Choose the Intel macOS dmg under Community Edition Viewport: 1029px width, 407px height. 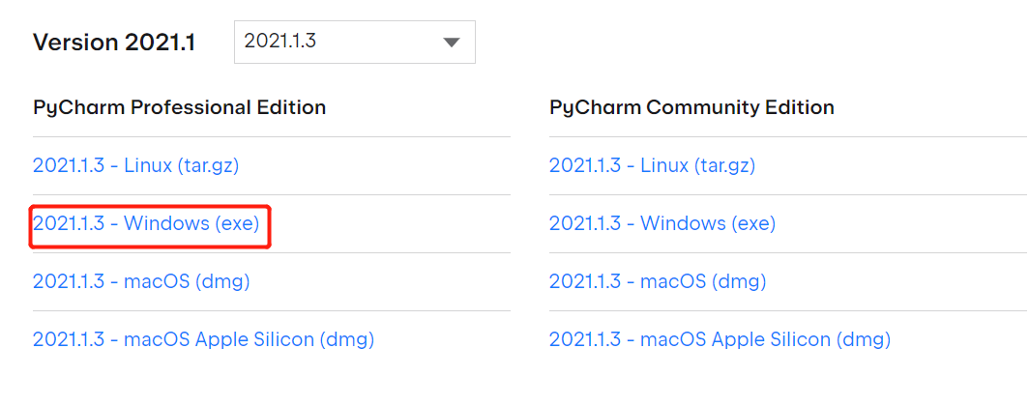[x=658, y=281]
